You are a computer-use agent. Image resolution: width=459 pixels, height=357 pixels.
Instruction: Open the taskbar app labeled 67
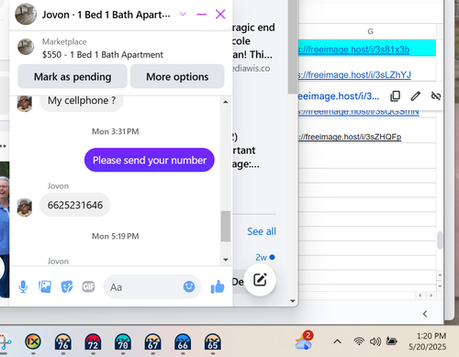click(x=153, y=341)
